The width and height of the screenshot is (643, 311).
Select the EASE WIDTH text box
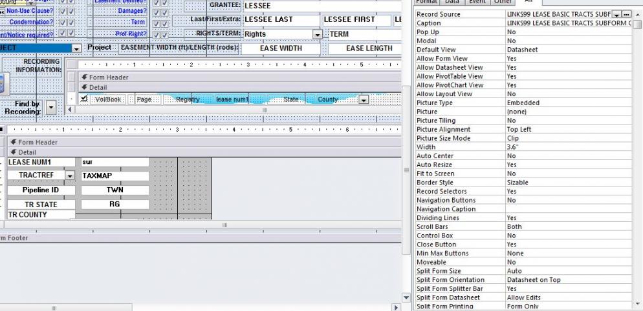tap(281, 48)
